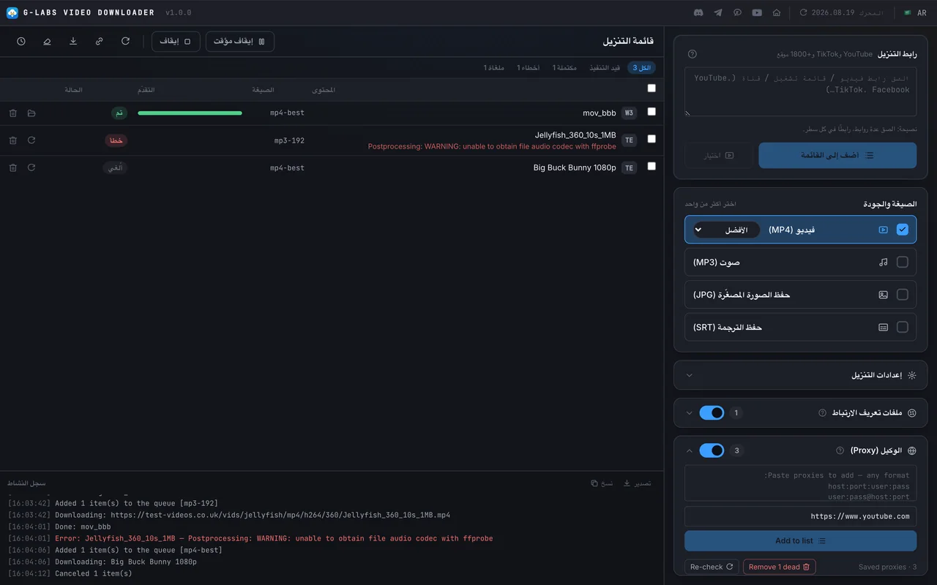Tick the checkbox for Big Buck Bunny 1080p

pyautogui.click(x=652, y=167)
